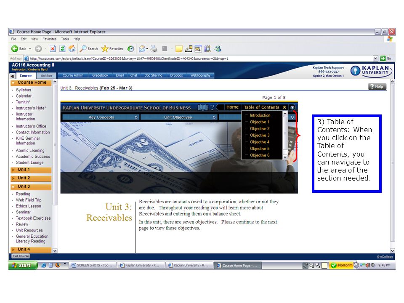Click down arrow of Table of Contents scrollbar
404x303 pixels.
click(x=285, y=157)
